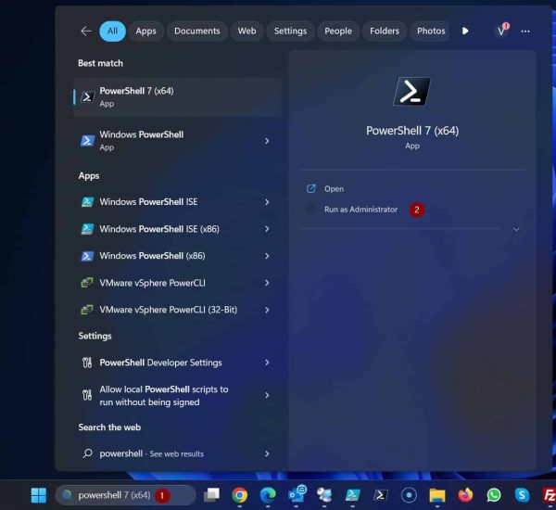Click the Windows PowerShell ISE icon
This screenshot has height=510, width=556.
coord(88,202)
